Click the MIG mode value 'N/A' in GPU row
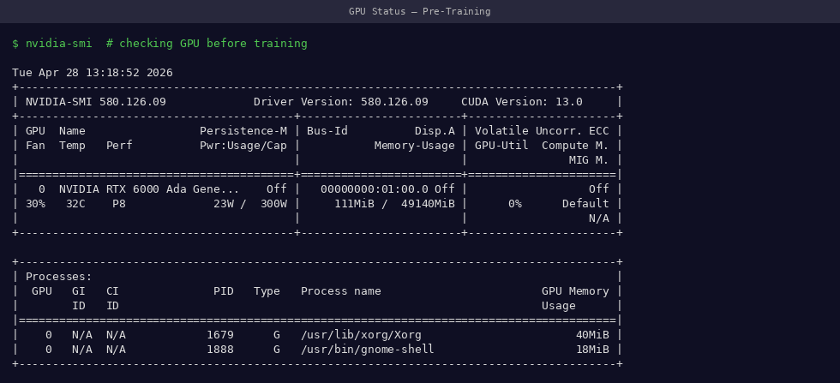The image size is (840, 383). tap(599, 218)
